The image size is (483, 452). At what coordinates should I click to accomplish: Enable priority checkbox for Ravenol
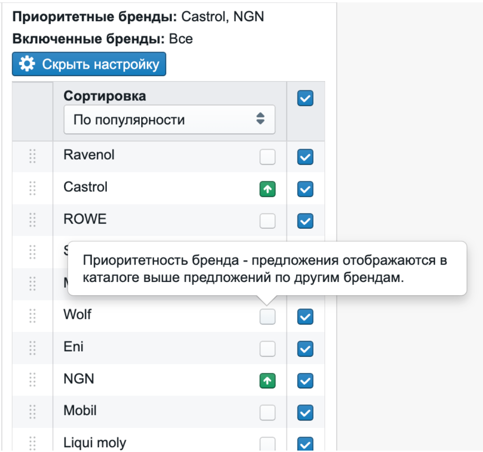[267, 157]
